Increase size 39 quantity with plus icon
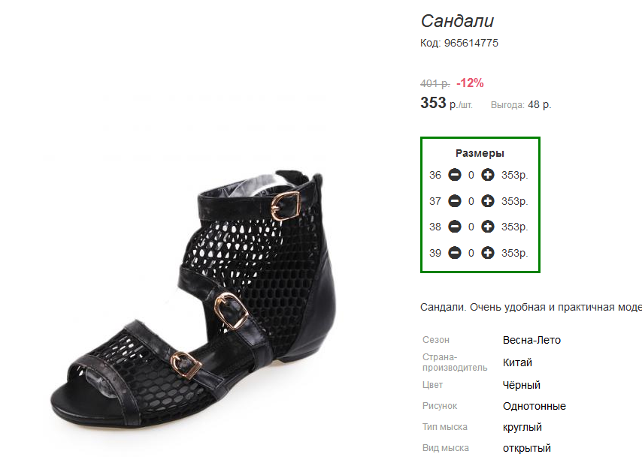Screen dimensions: 642x457 [x=488, y=253]
